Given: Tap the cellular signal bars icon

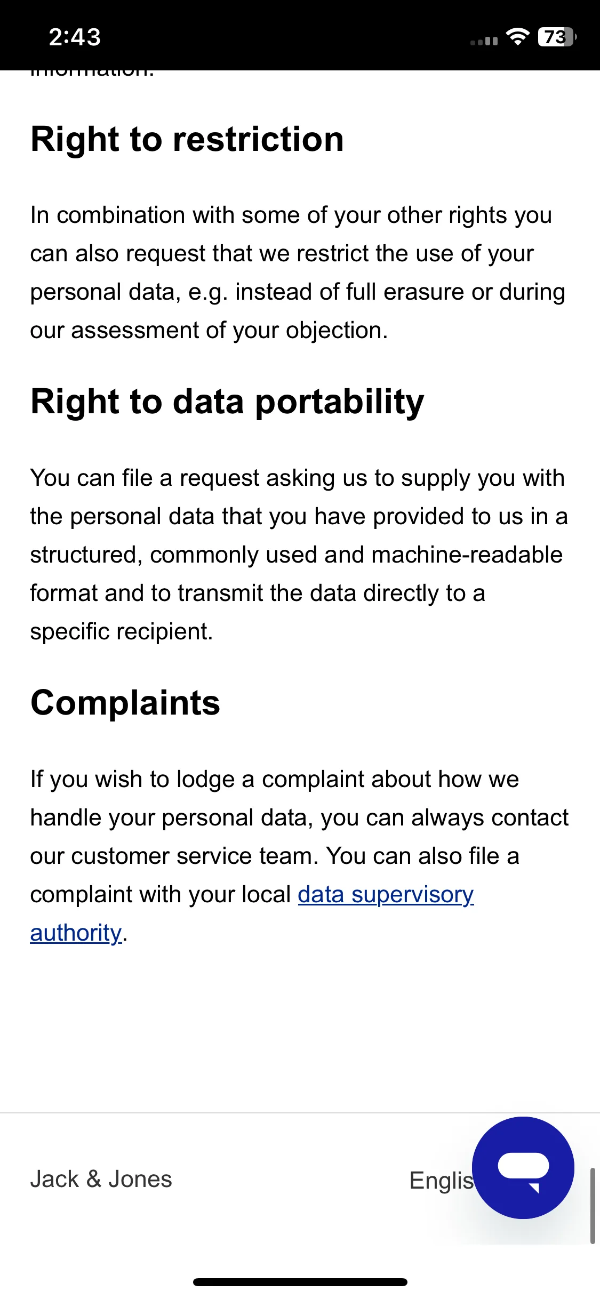Looking at the screenshot, I should (x=484, y=41).
